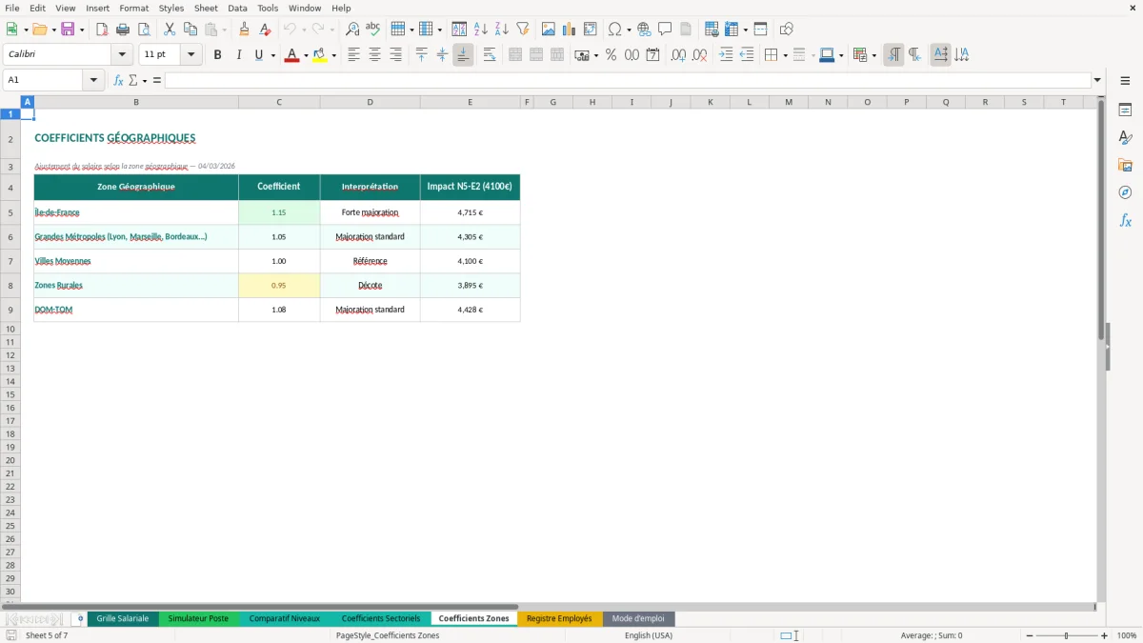Open sidebar Properties panel
Screen dimensions: 1143x643
pos(1125,110)
